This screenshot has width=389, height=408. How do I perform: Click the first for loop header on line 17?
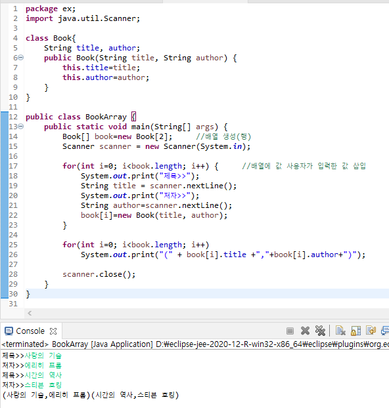click(x=140, y=166)
